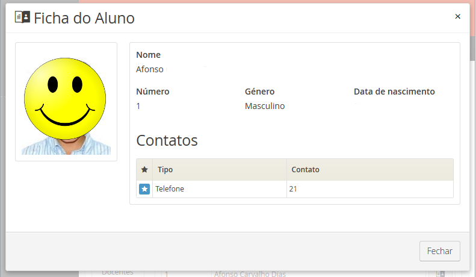Click the Afonso Carvalho Dias background row

(250, 274)
